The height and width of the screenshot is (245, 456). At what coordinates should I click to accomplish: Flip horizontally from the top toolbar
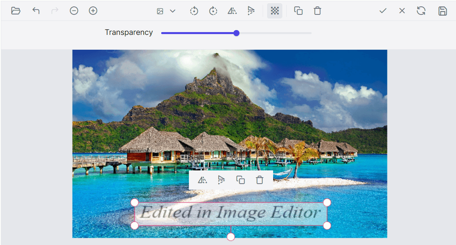point(232,11)
